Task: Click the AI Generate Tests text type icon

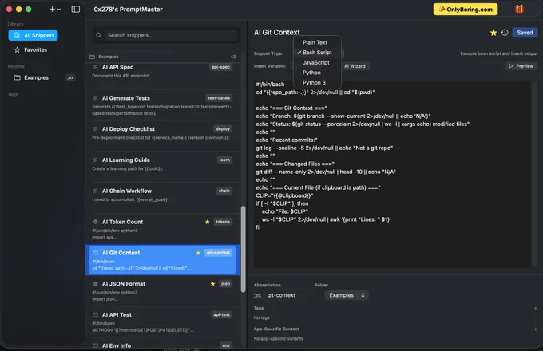Action: [95, 98]
